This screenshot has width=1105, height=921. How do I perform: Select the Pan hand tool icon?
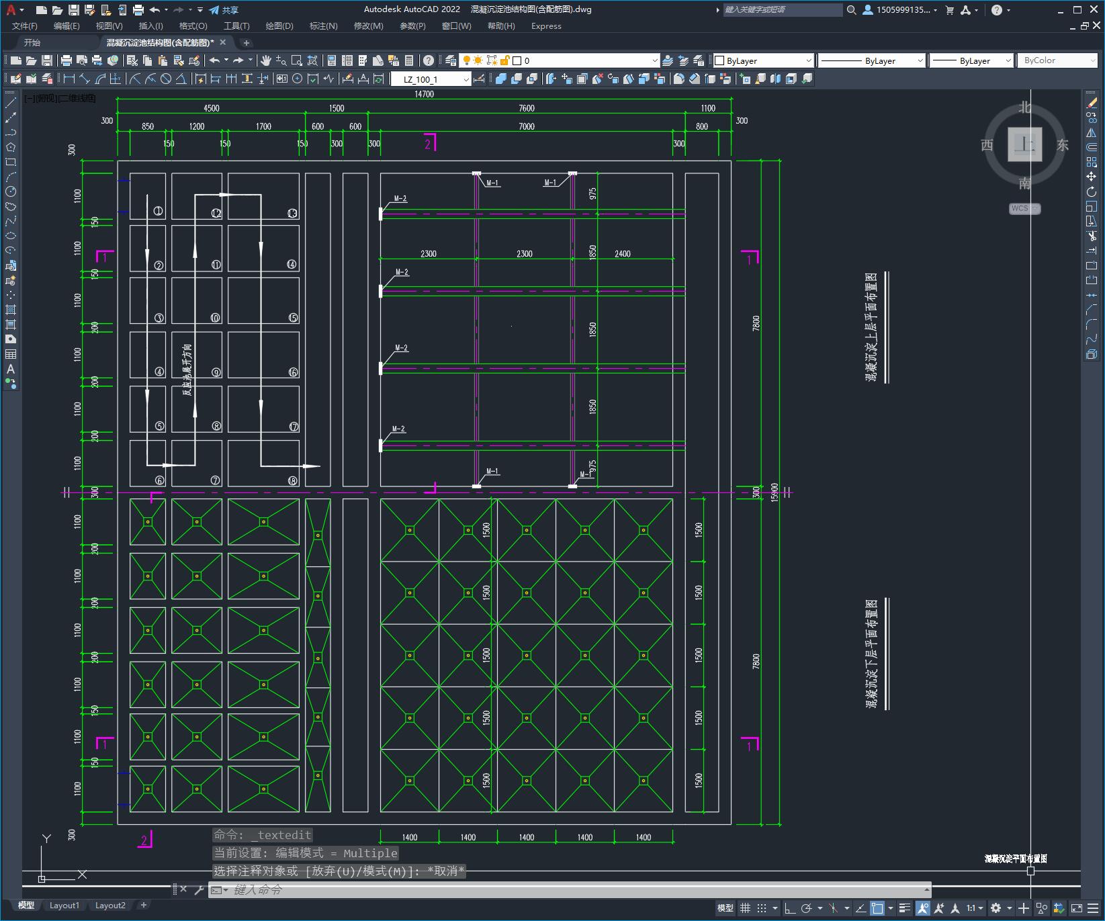pos(266,60)
